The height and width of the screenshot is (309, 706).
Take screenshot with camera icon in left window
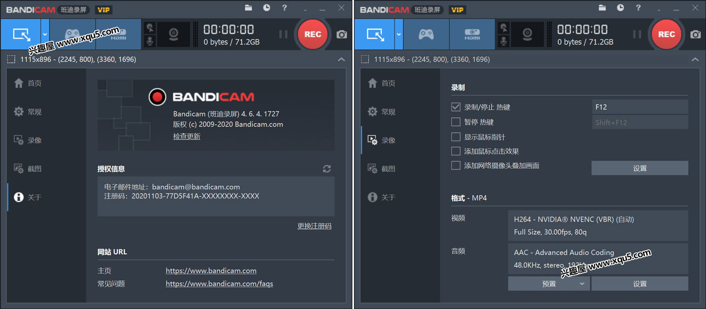[x=342, y=34]
